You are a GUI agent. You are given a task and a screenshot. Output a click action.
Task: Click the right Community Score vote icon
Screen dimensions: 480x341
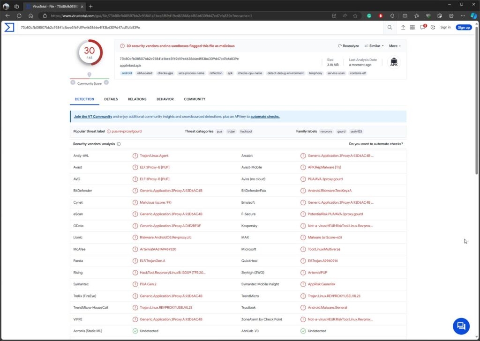(x=106, y=82)
